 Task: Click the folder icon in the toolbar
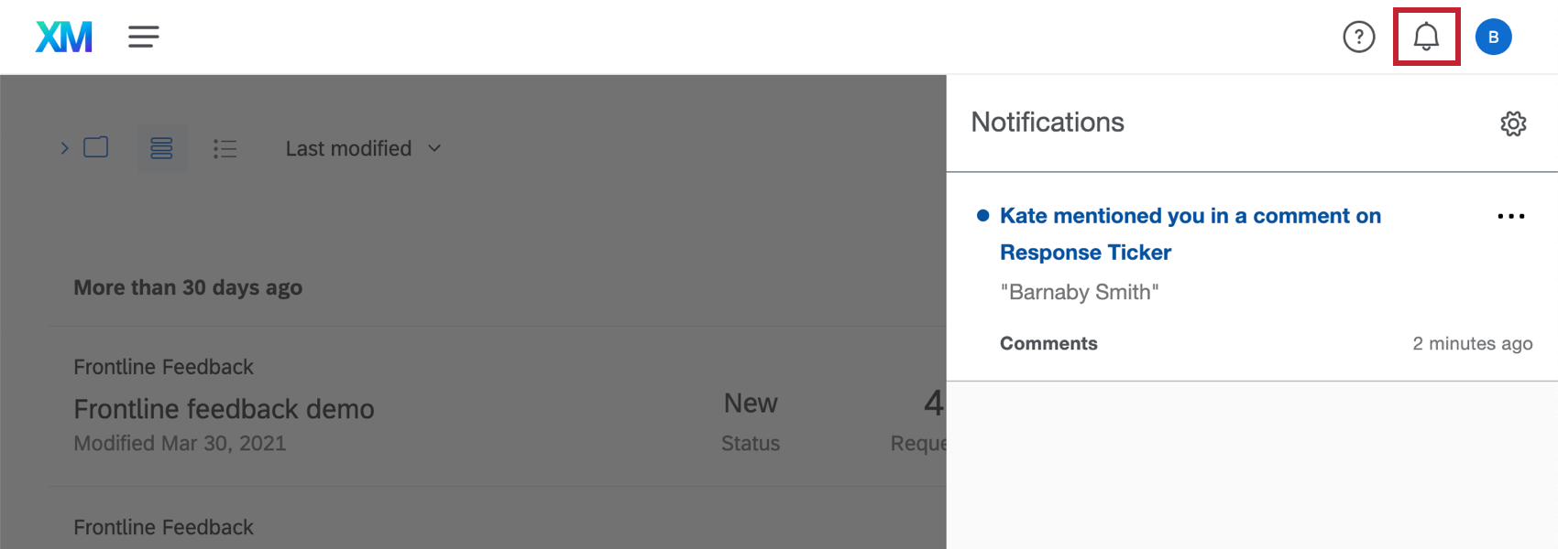coord(96,146)
